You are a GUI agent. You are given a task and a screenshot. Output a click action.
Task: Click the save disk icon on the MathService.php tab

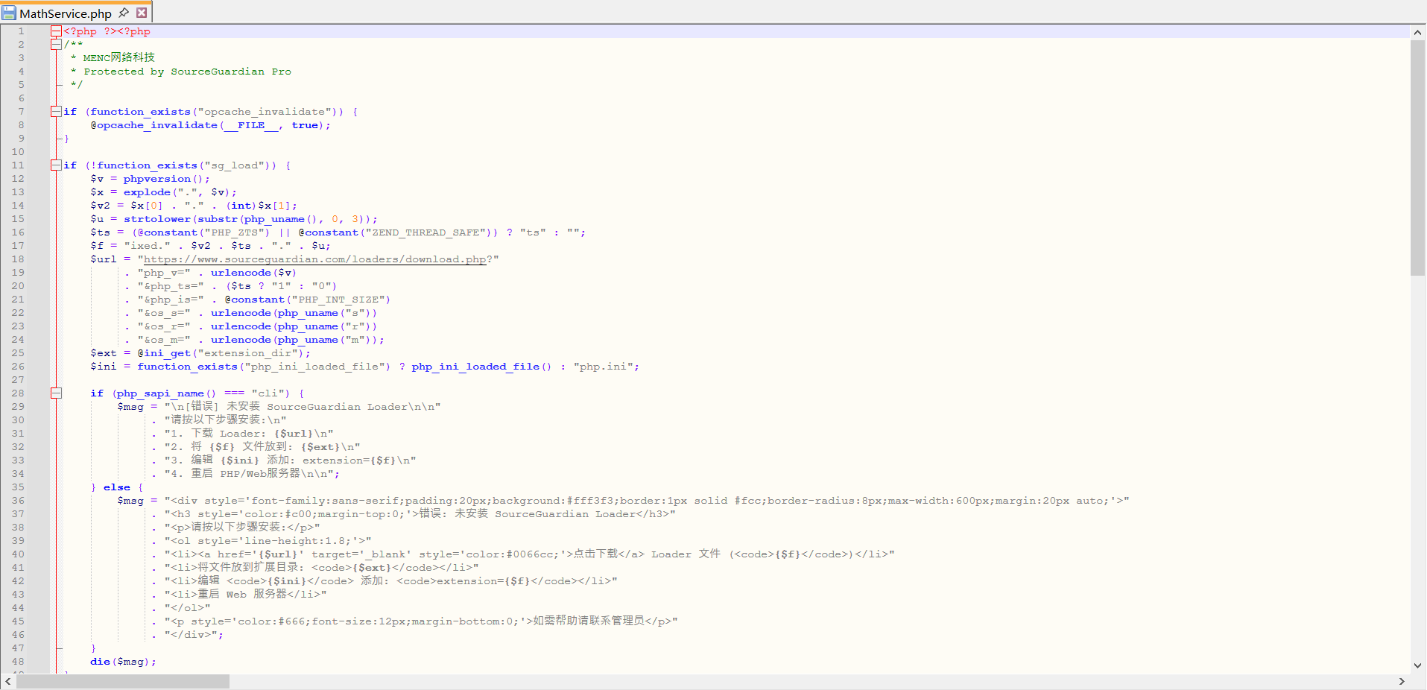(9, 13)
